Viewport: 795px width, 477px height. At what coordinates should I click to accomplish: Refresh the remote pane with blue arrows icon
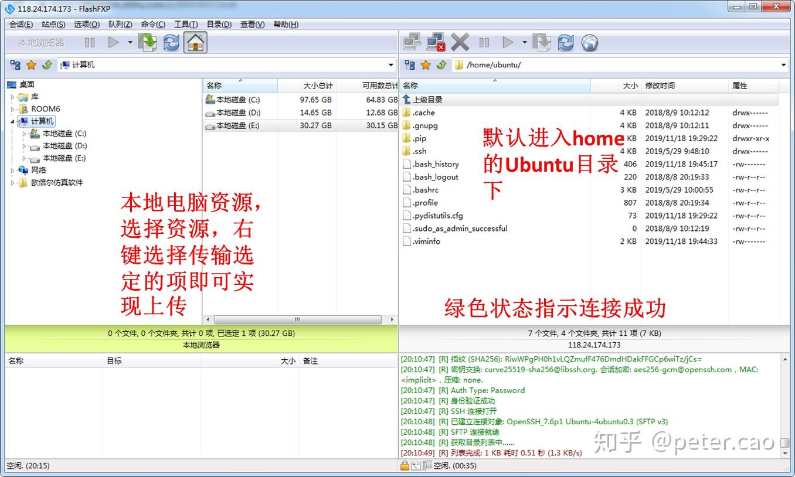tap(566, 42)
